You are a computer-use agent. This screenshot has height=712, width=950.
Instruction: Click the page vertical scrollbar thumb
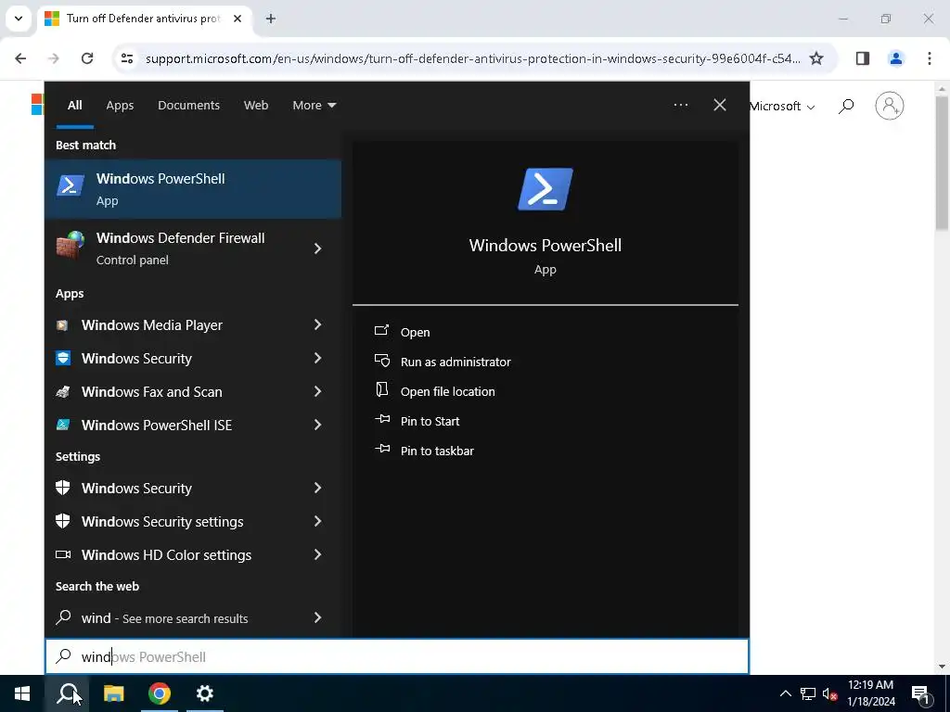coord(943,162)
